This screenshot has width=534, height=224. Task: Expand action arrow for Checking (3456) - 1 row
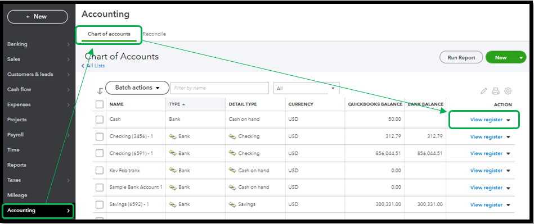pos(508,137)
